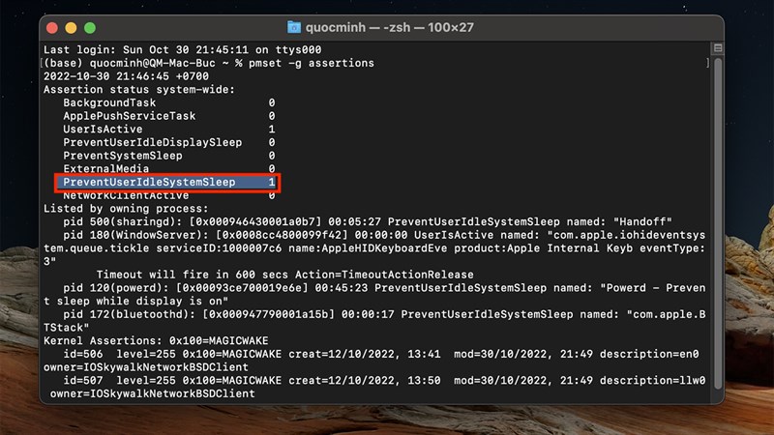Click the 'Timeout will fire in 600 secs' line
The image size is (774, 435).
pyautogui.click(x=284, y=275)
